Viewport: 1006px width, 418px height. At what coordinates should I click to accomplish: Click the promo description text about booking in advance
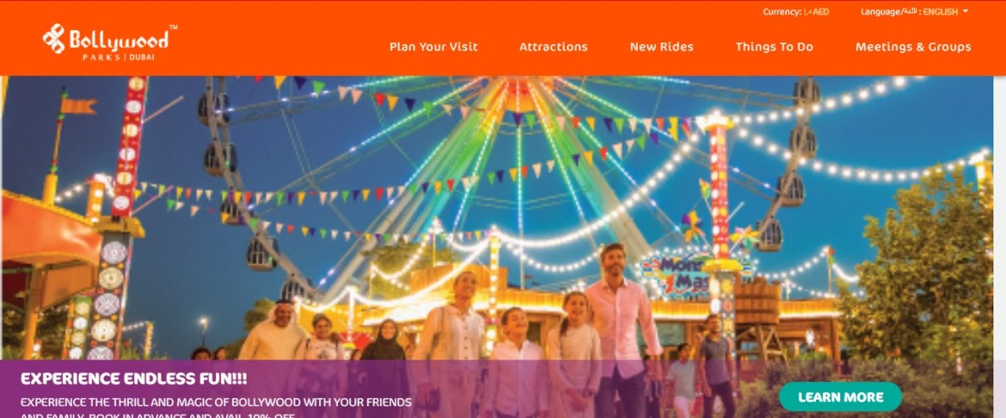tap(216, 409)
